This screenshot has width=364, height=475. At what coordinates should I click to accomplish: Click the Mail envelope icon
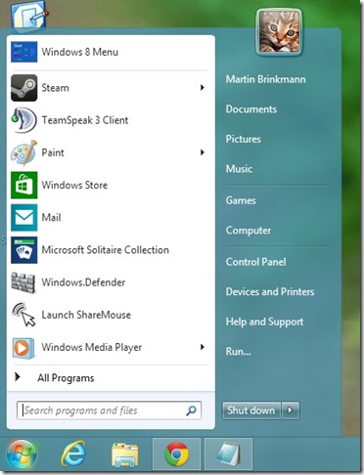pyautogui.click(x=23, y=218)
